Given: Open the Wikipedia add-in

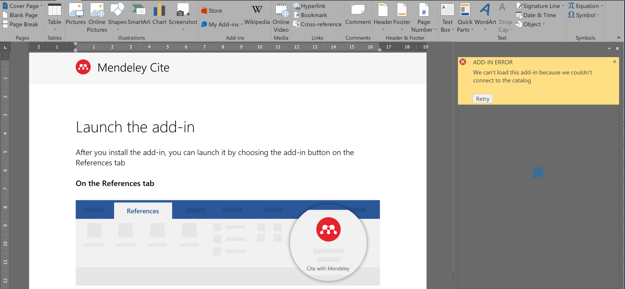Looking at the screenshot, I should pyautogui.click(x=257, y=14).
